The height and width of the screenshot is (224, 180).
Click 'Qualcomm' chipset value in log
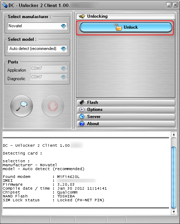(67, 192)
